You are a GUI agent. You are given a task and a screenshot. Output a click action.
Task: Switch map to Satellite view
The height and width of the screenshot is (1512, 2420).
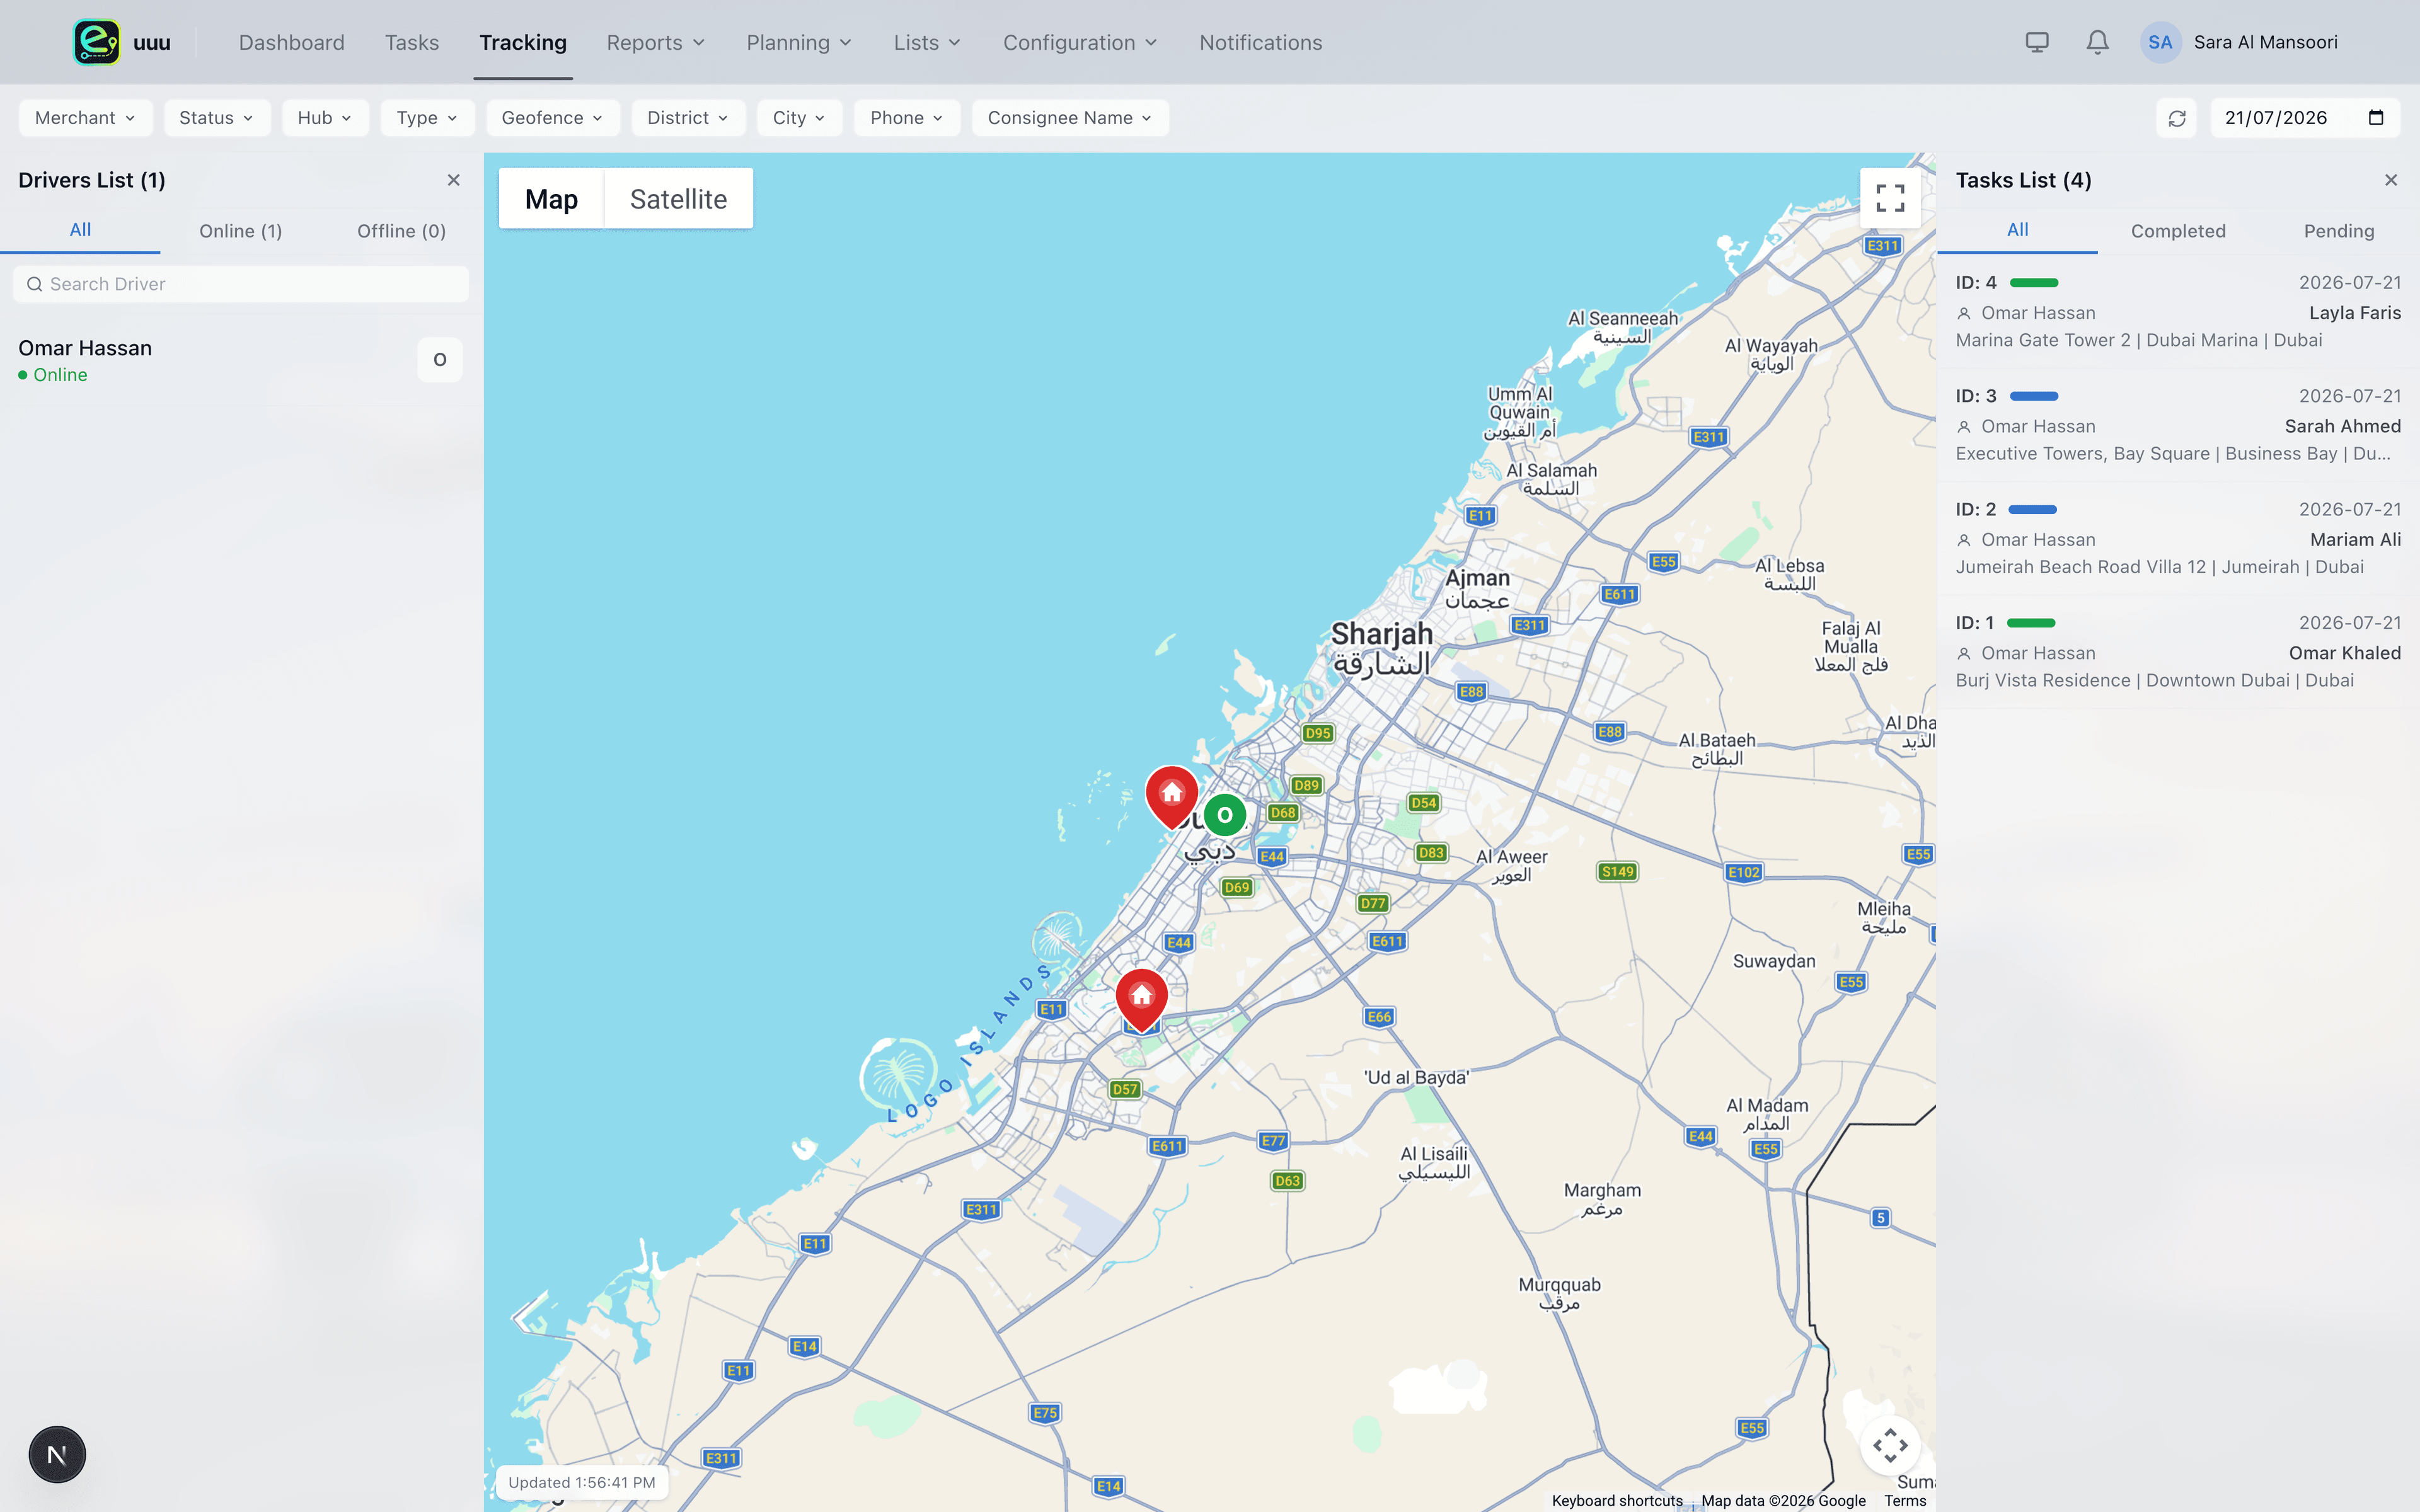[x=678, y=199]
